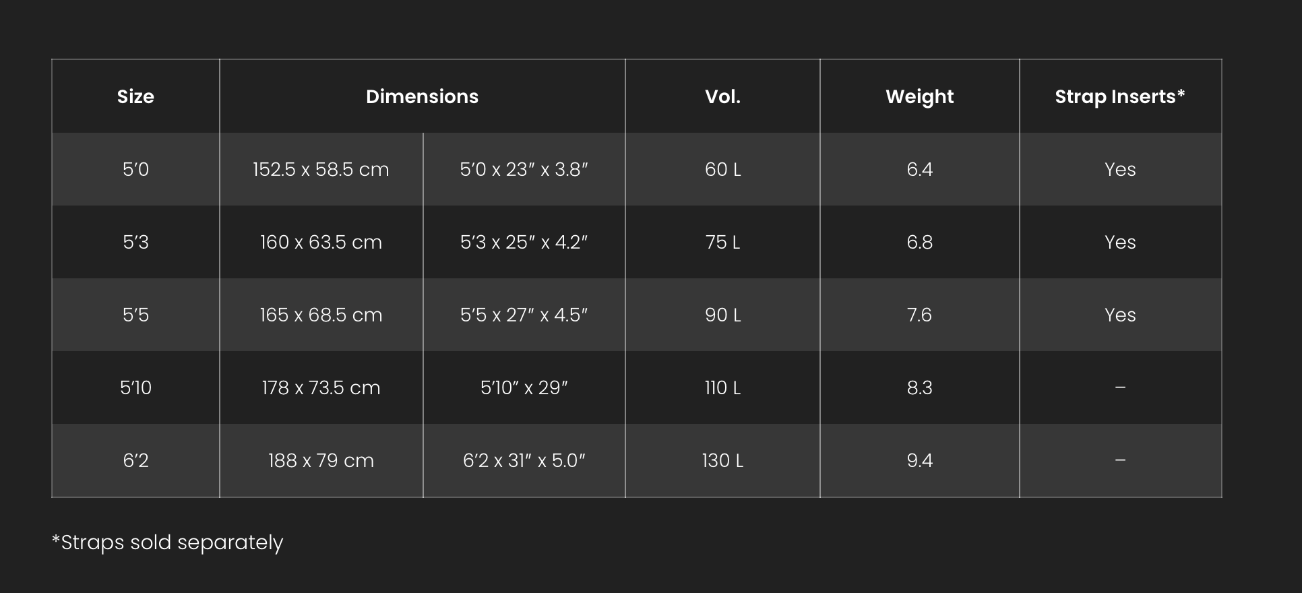
Task: Click the 6.4 weight cell
Action: pos(919,169)
